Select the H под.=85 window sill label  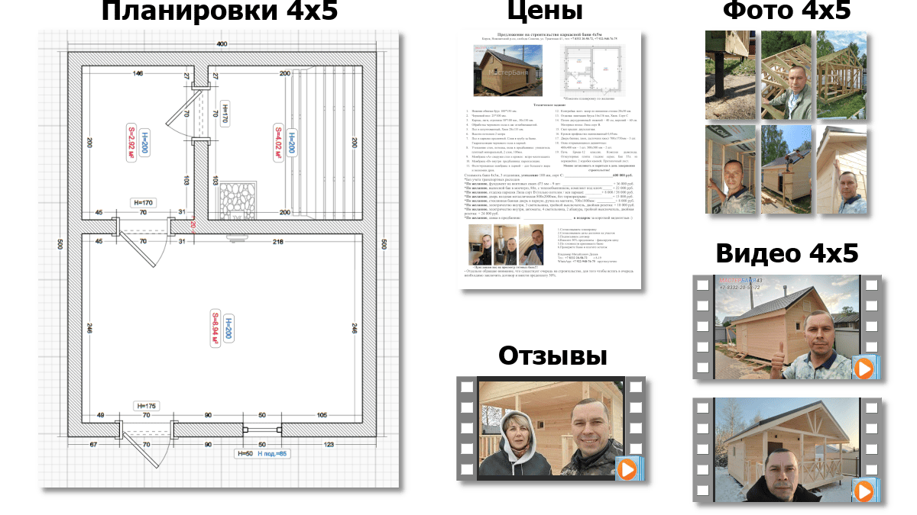click(x=273, y=454)
